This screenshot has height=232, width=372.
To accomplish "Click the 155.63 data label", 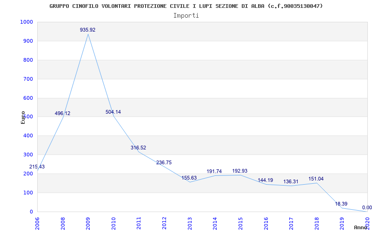I will (x=189, y=178).
